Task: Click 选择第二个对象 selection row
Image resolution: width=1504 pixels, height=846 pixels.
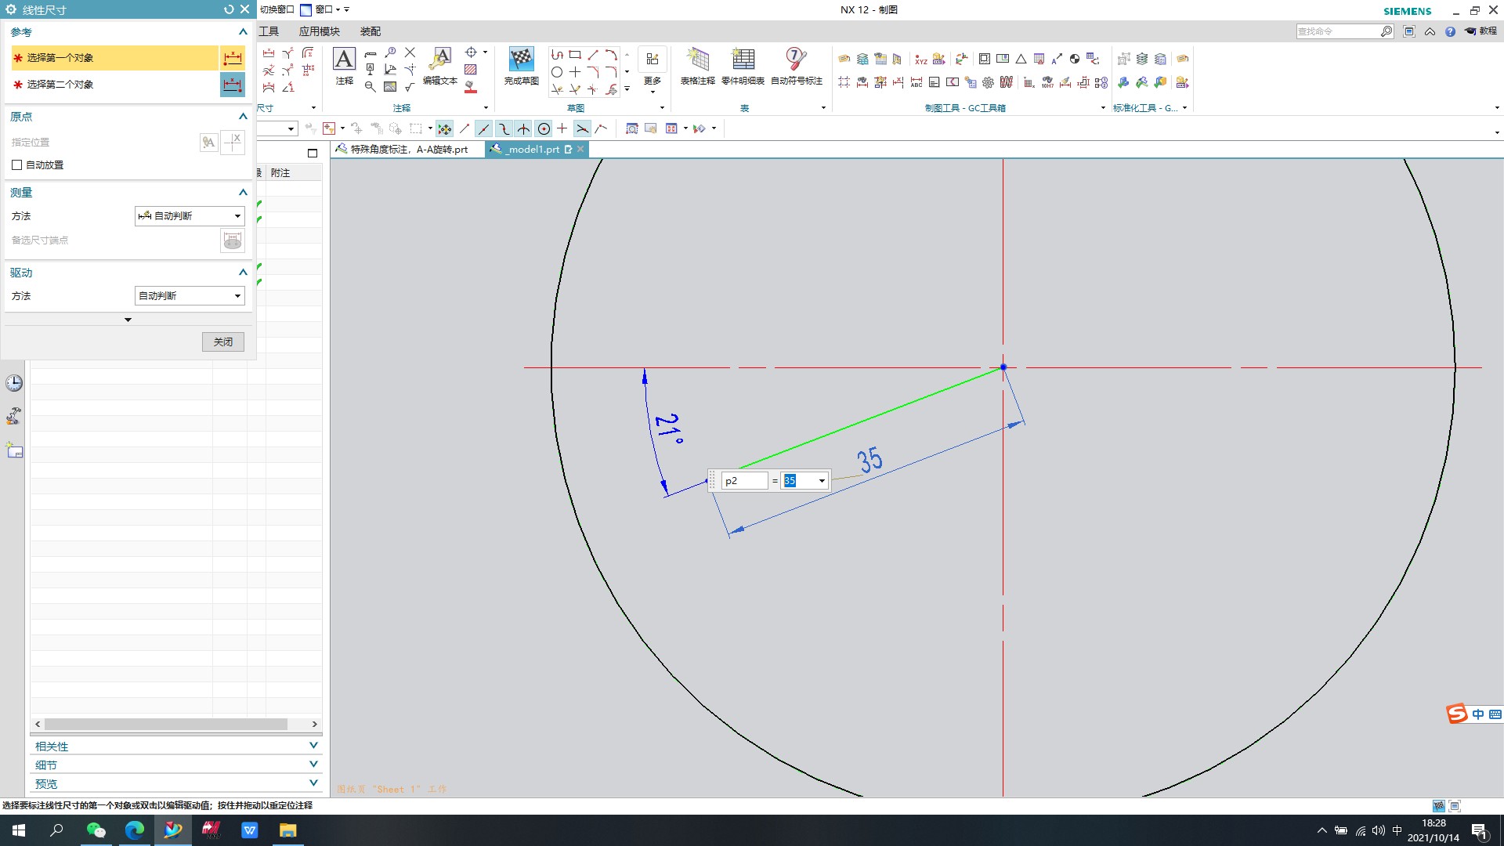Action: click(114, 85)
